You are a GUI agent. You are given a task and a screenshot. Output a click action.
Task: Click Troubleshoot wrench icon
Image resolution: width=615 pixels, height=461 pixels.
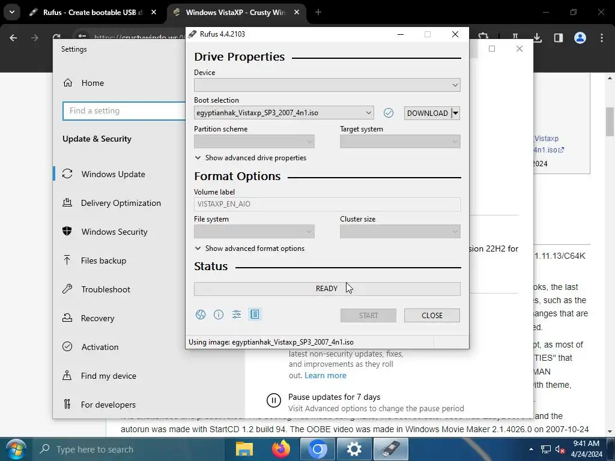67,289
